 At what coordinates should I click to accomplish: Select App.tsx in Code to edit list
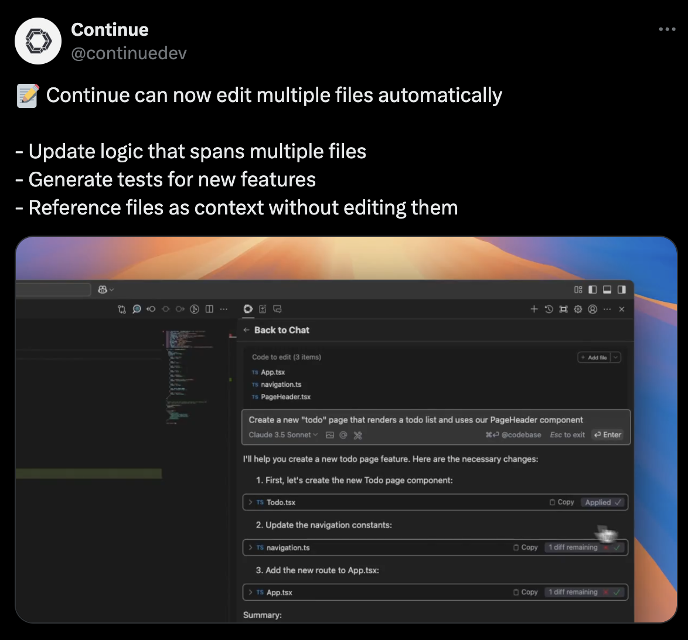pyautogui.click(x=268, y=372)
